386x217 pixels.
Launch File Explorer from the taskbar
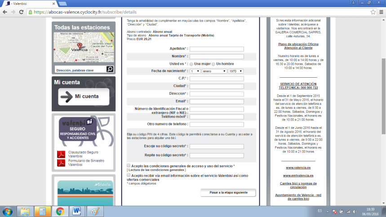(25, 212)
